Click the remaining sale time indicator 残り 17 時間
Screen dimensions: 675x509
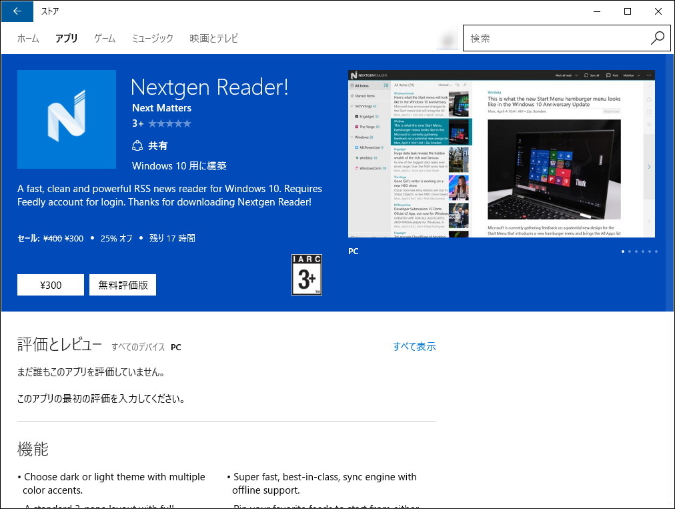[x=171, y=238]
